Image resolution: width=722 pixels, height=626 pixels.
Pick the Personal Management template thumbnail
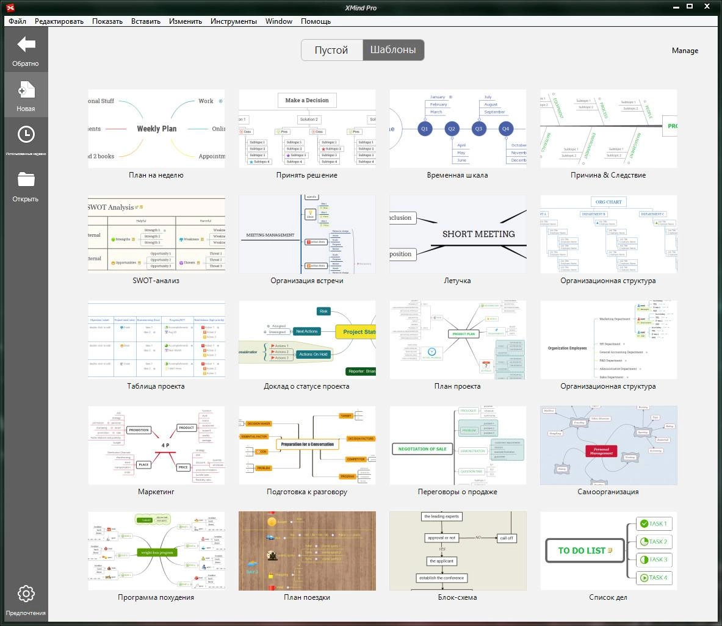click(x=608, y=445)
